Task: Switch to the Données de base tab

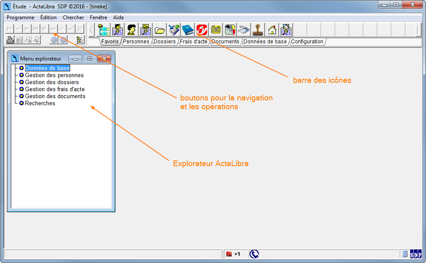Action: [265, 42]
